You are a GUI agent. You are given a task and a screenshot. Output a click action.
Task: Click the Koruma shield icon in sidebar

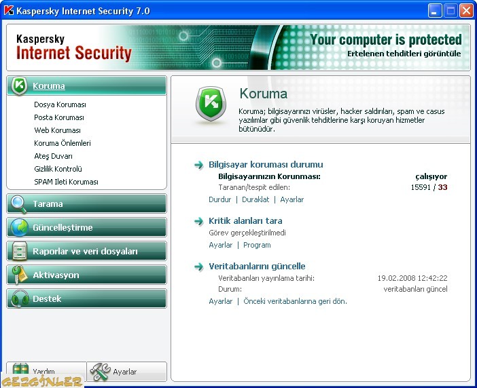click(19, 85)
